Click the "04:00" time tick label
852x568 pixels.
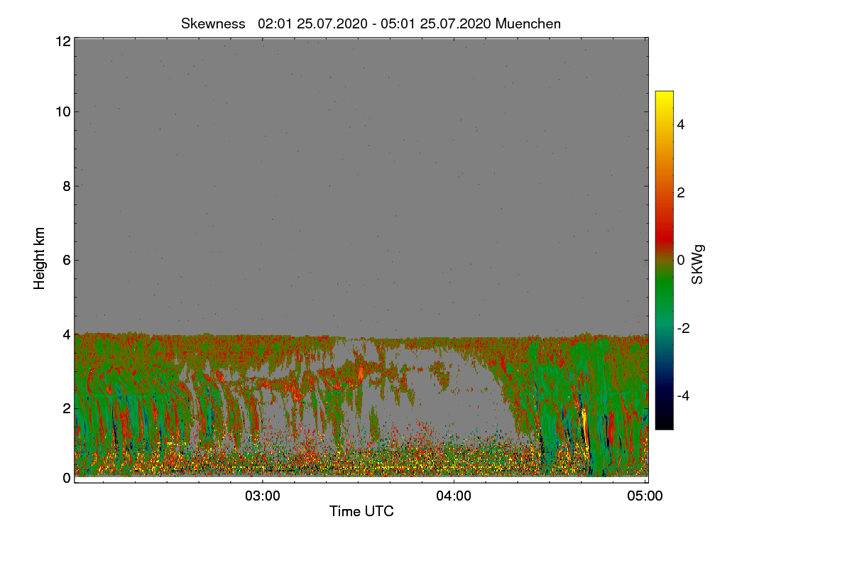tap(454, 496)
